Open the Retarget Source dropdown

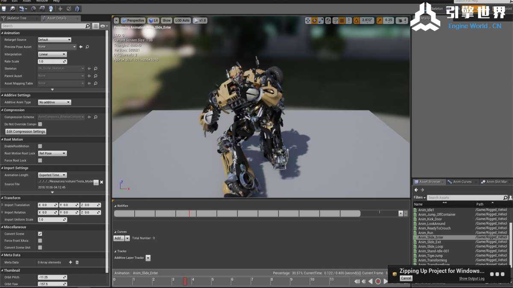tap(54, 40)
